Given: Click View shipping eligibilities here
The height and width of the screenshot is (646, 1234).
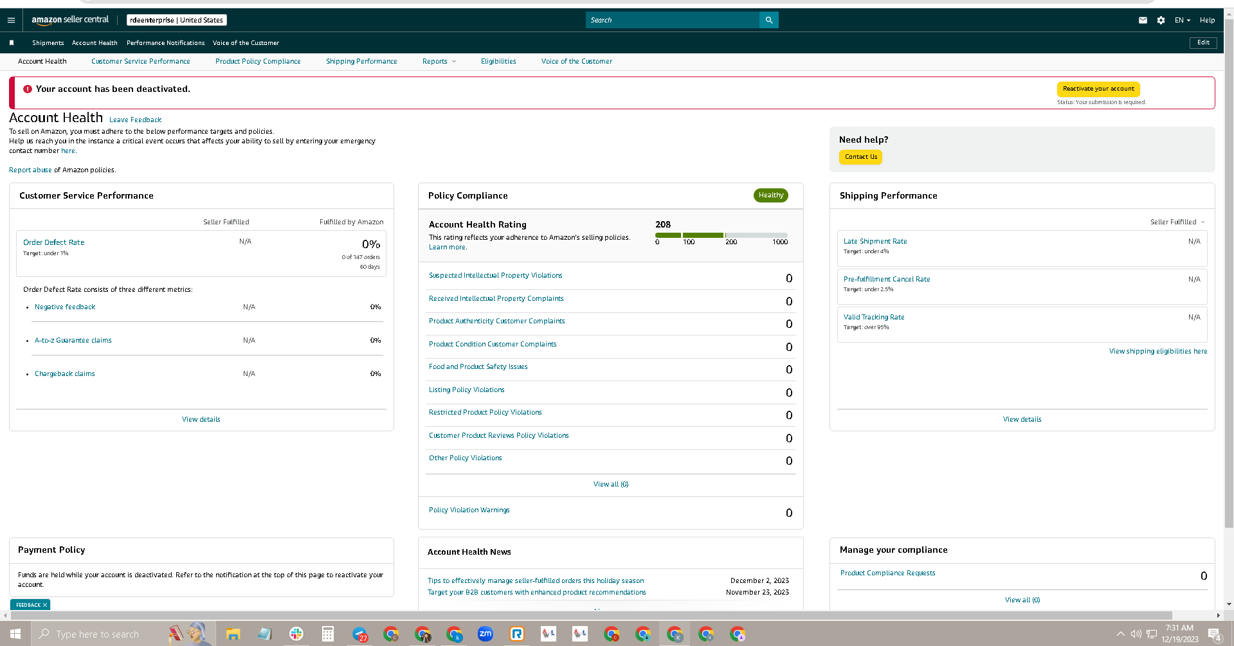Looking at the screenshot, I should (x=1158, y=351).
